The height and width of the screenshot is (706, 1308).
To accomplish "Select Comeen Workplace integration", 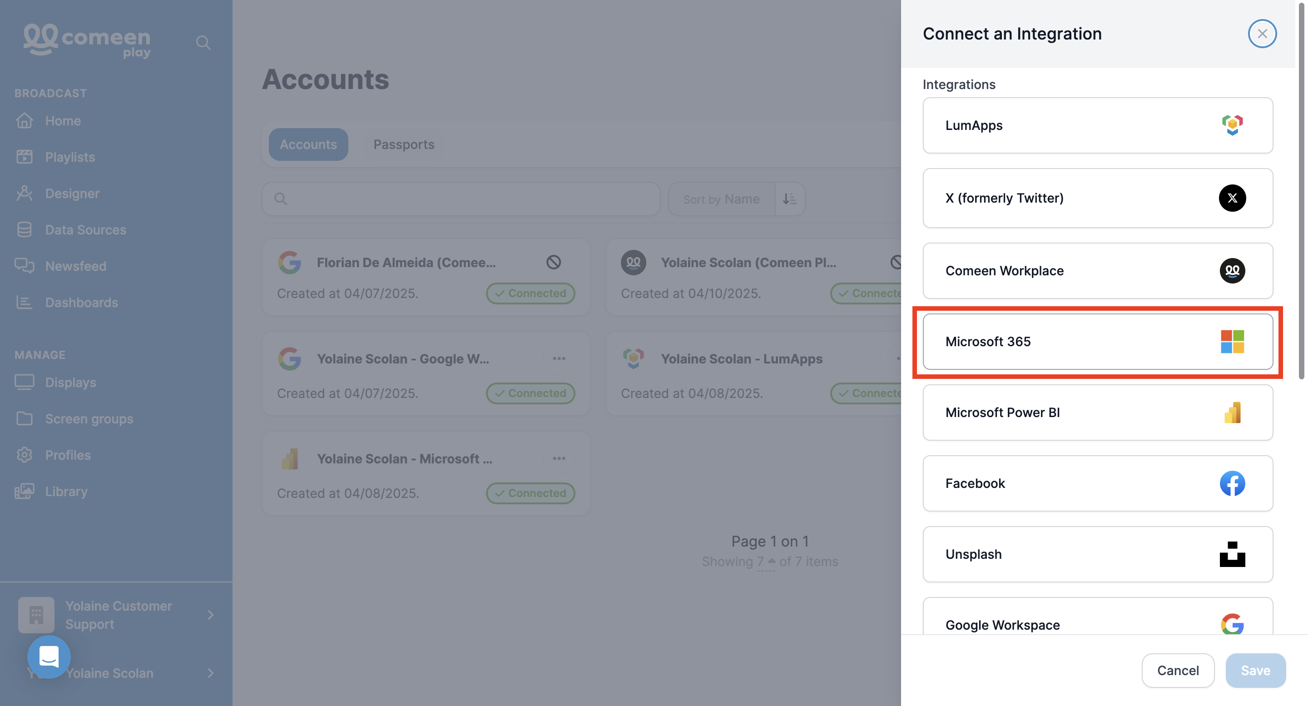I will pyautogui.click(x=1097, y=271).
